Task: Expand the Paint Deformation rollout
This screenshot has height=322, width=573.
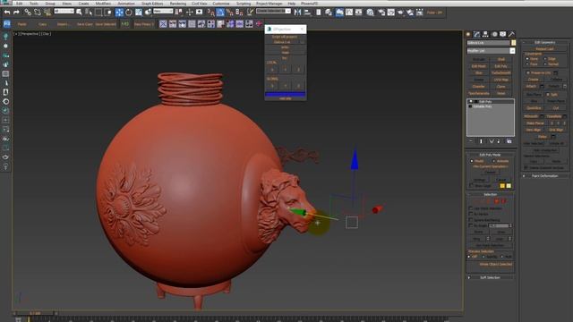Action: tap(544, 176)
